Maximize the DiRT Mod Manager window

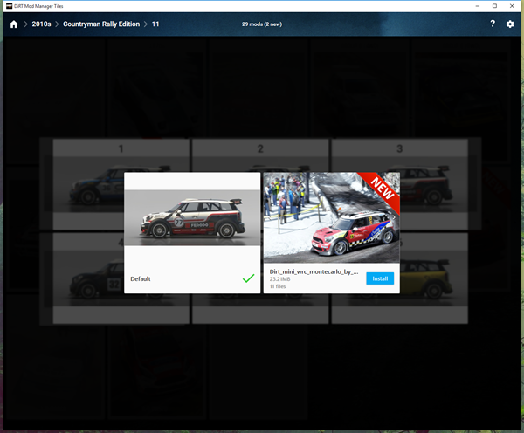click(494, 6)
